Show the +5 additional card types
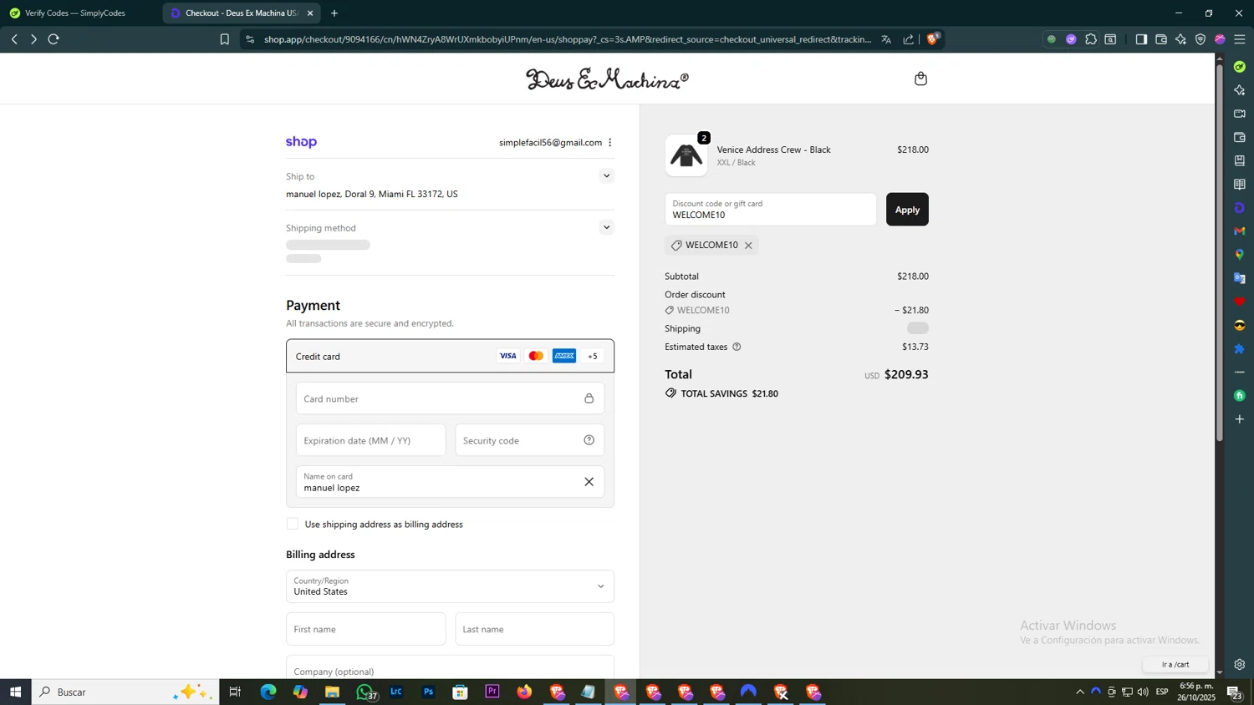 (x=593, y=357)
